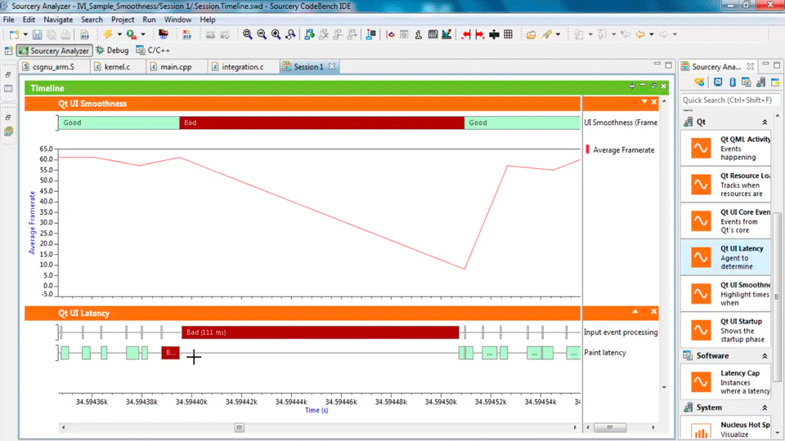Viewport: 785px width, 441px height.
Task: Close the Qt UI Smoothness panel
Action: click(x=654, y=101)
